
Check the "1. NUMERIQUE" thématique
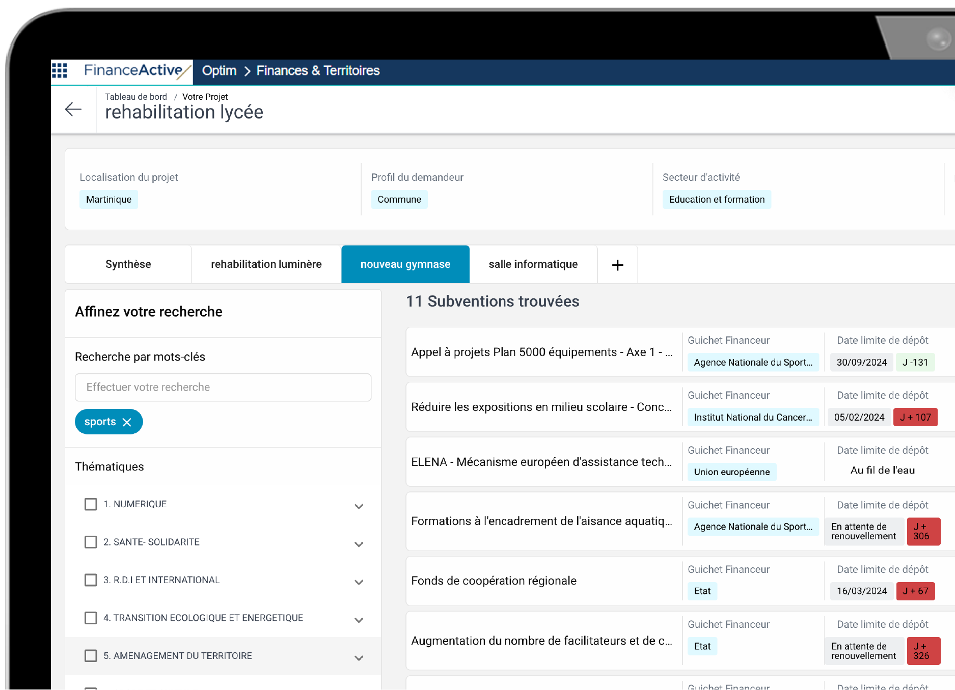coord(91,504)
